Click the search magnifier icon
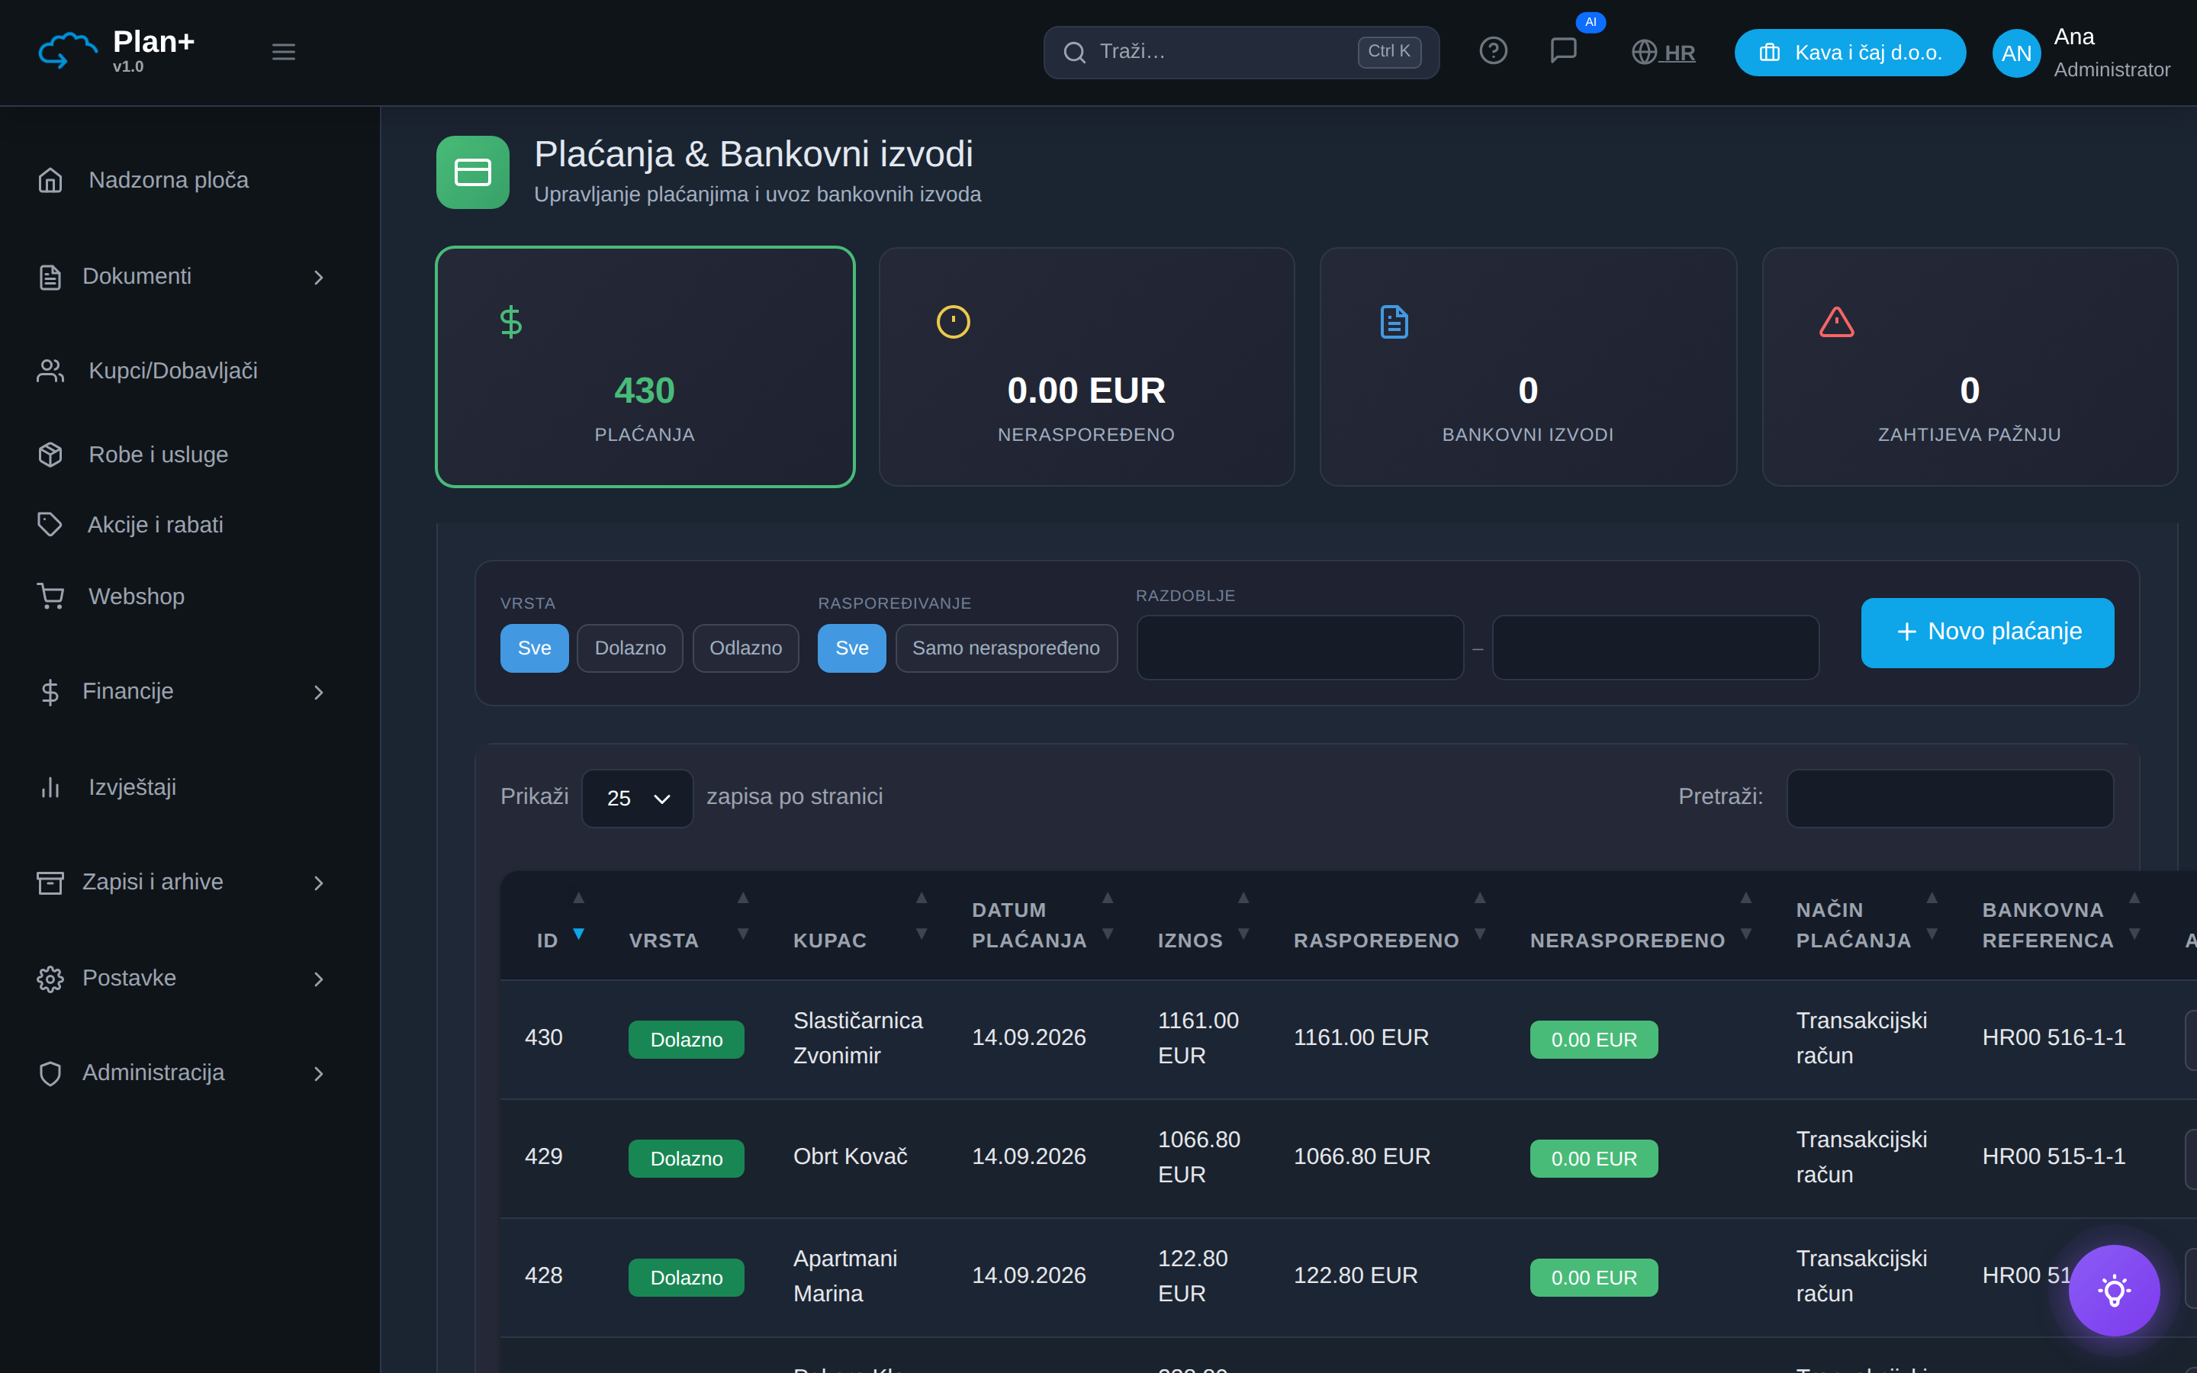Image resolution: width=2197 pixels, height=1373 pixels. click(x=1074, y=52)
